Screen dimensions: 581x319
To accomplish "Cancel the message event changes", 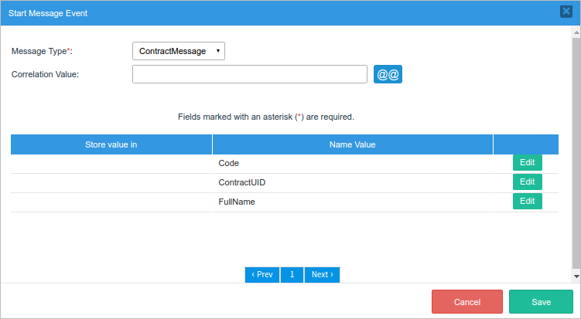I will (x=467, y=302).
